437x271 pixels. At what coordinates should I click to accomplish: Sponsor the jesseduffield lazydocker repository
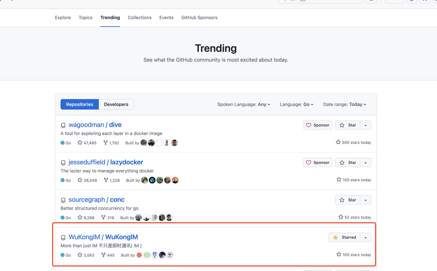318,162
